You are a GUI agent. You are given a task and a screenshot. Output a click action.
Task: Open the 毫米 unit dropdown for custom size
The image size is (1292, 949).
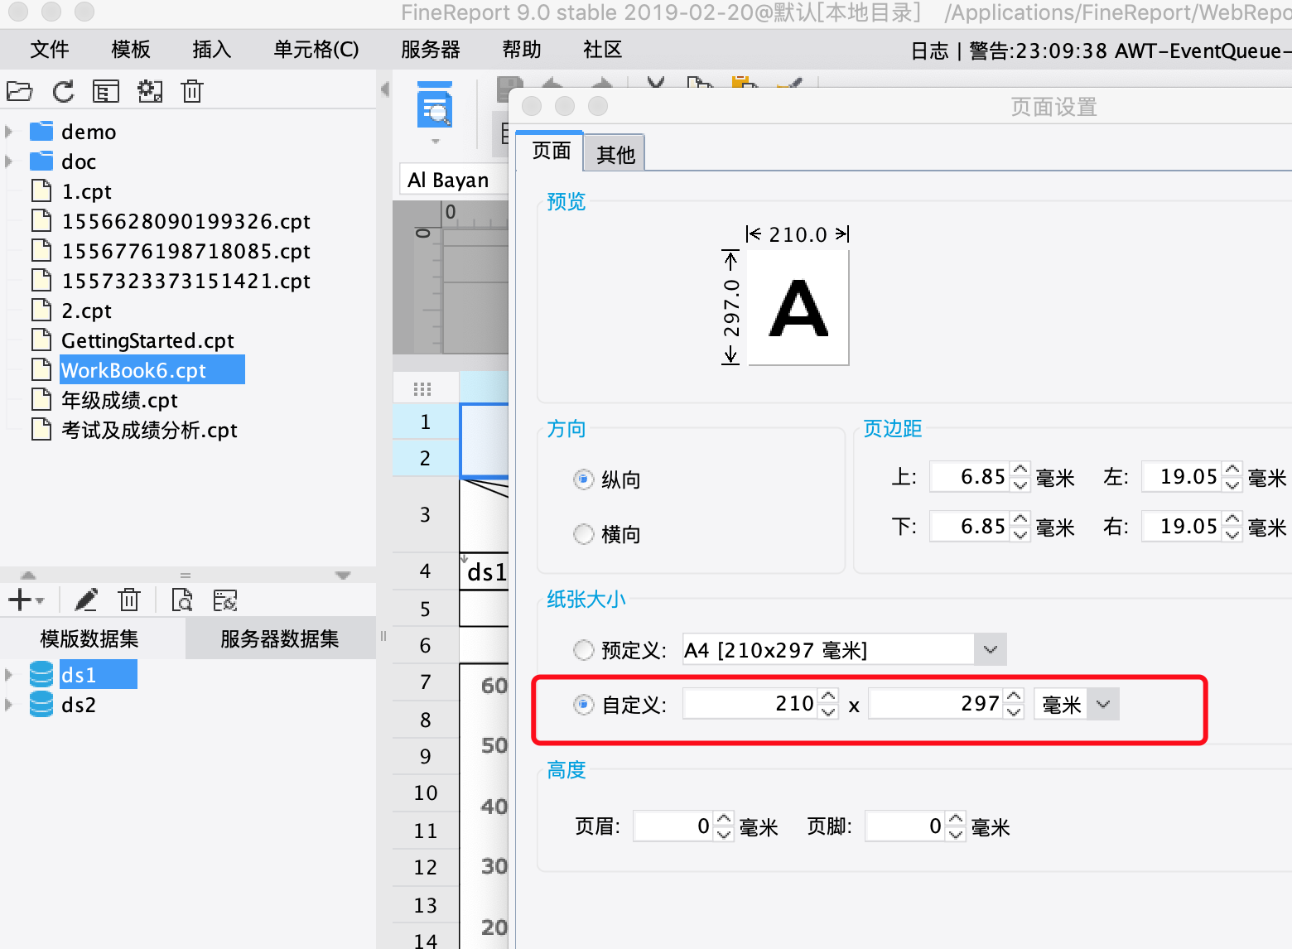(x=1103, y=705)
